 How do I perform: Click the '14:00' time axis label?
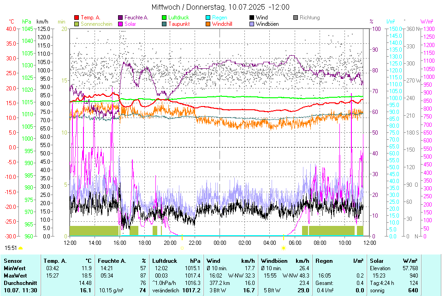pos(95,243)
